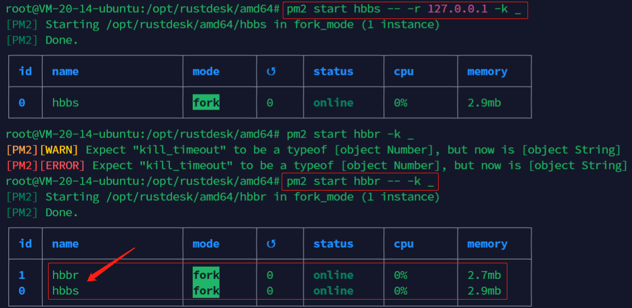Screen dimensions: 632x308
Task: Click the memory column header in the first table
Action: click(487, 72)
